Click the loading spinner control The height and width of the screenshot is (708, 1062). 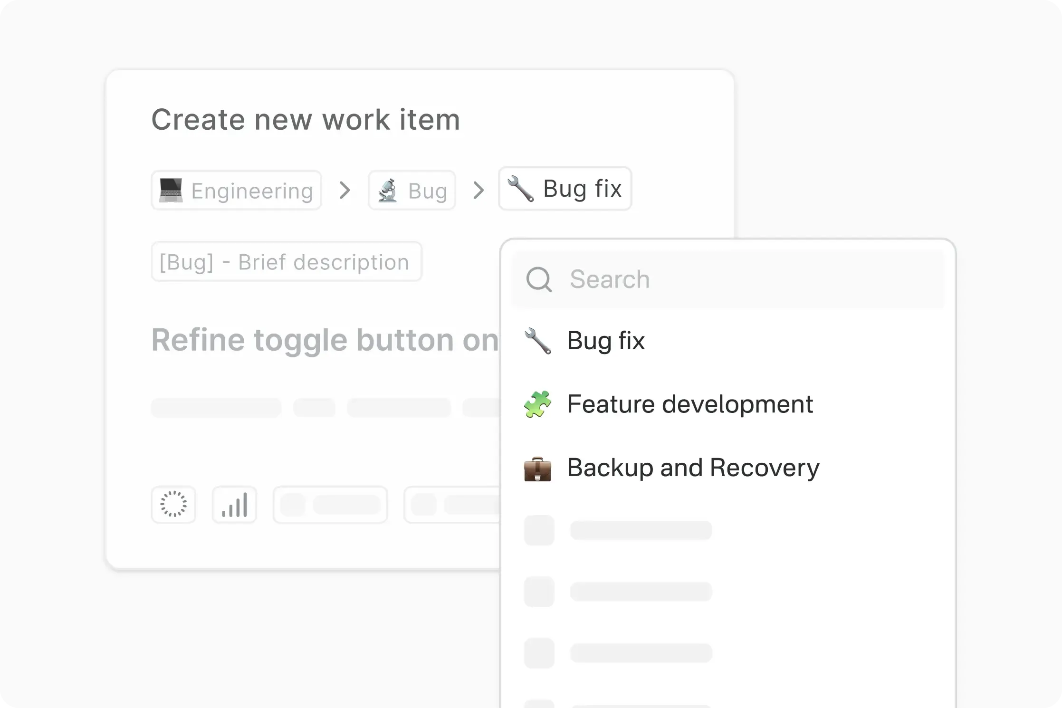(x=173, y=505)
